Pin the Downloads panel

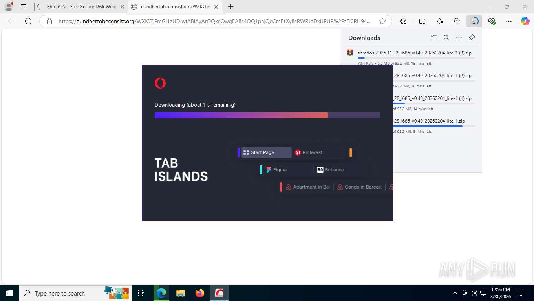pos(472,38)
